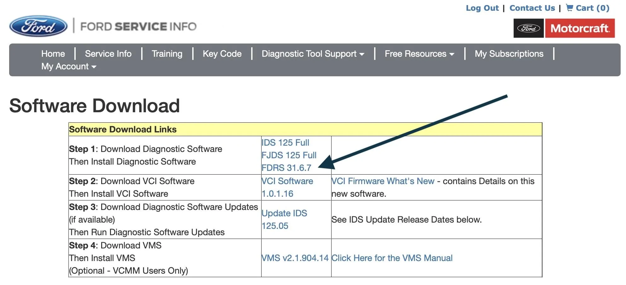Download IDS 125 Full
This screenshot has height=285, width=626.
pyautogui.click(x=285, y=142)
